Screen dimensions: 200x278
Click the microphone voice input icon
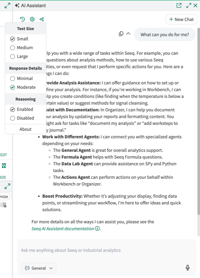point(188,268)
